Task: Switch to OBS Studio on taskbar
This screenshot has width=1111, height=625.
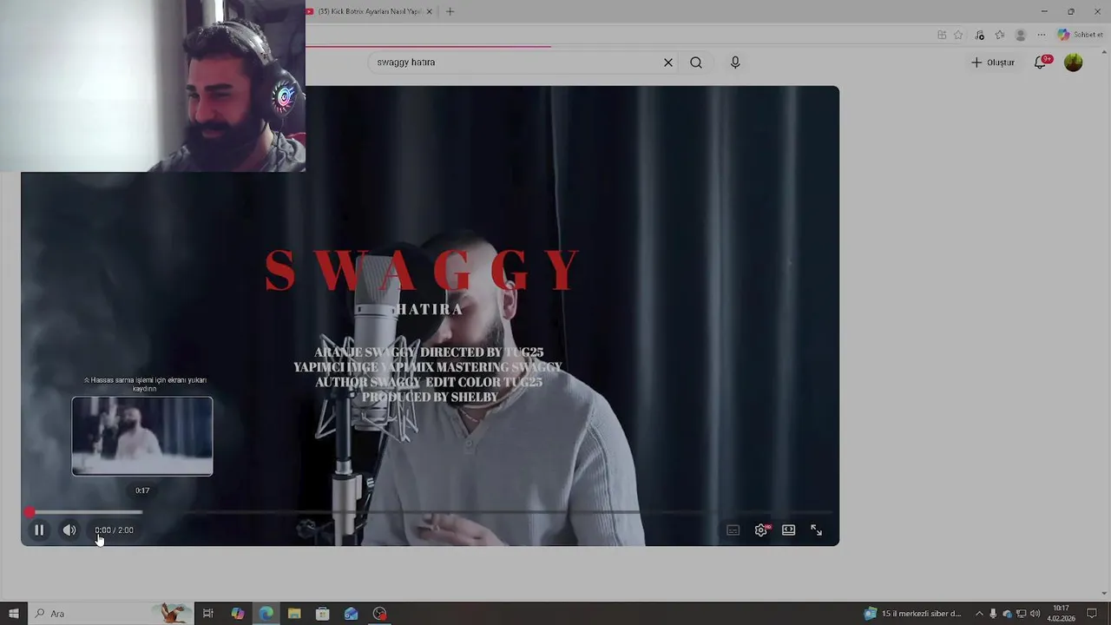Action: [x=379, y=614]
